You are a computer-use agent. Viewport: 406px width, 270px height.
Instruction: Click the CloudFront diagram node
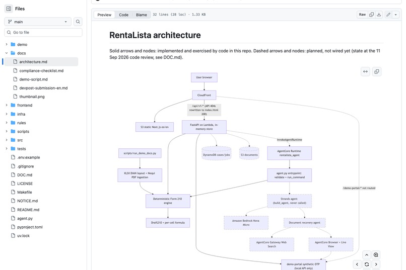tap(204, 95)
